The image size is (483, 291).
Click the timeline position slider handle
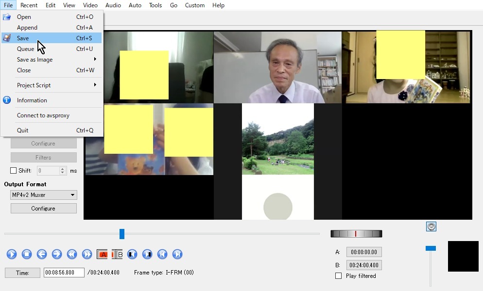click(x=122, y=234)
